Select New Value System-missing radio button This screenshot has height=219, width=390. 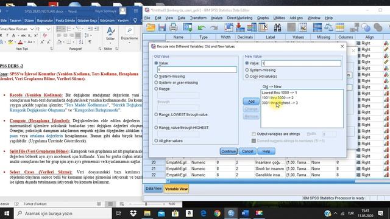(247, 70)
